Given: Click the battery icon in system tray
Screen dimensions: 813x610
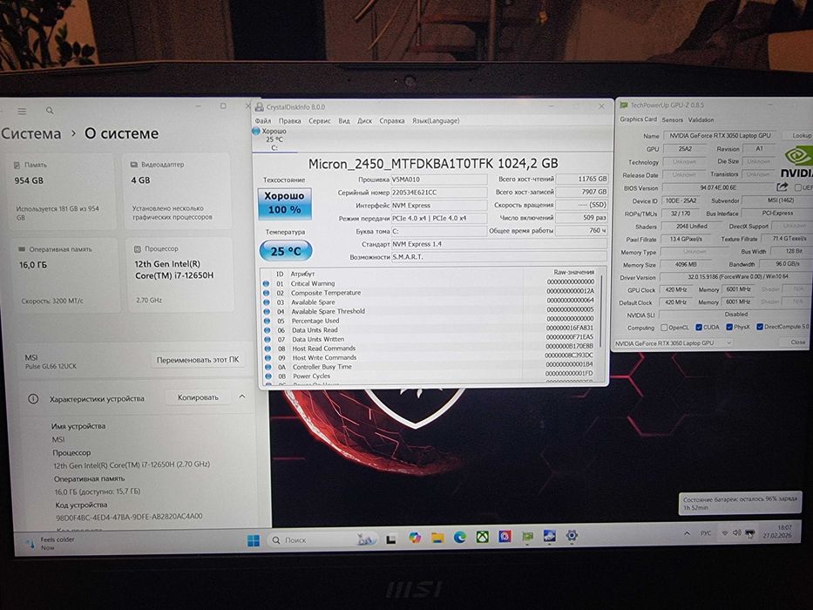Looking at the screenshot, I should pyautogui.click(x=749, y=533).
